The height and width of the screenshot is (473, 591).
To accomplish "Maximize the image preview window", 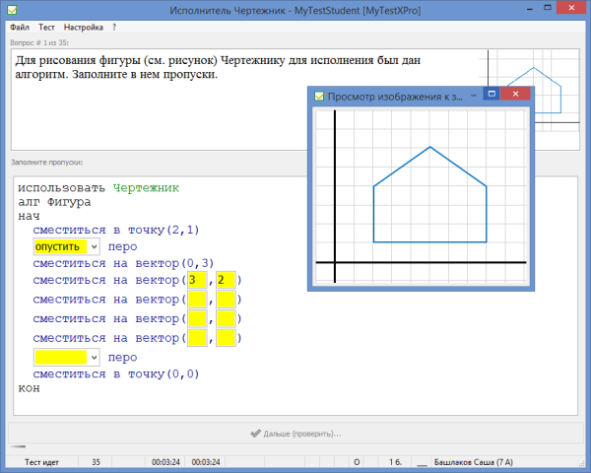I will (x=490, y=95).
